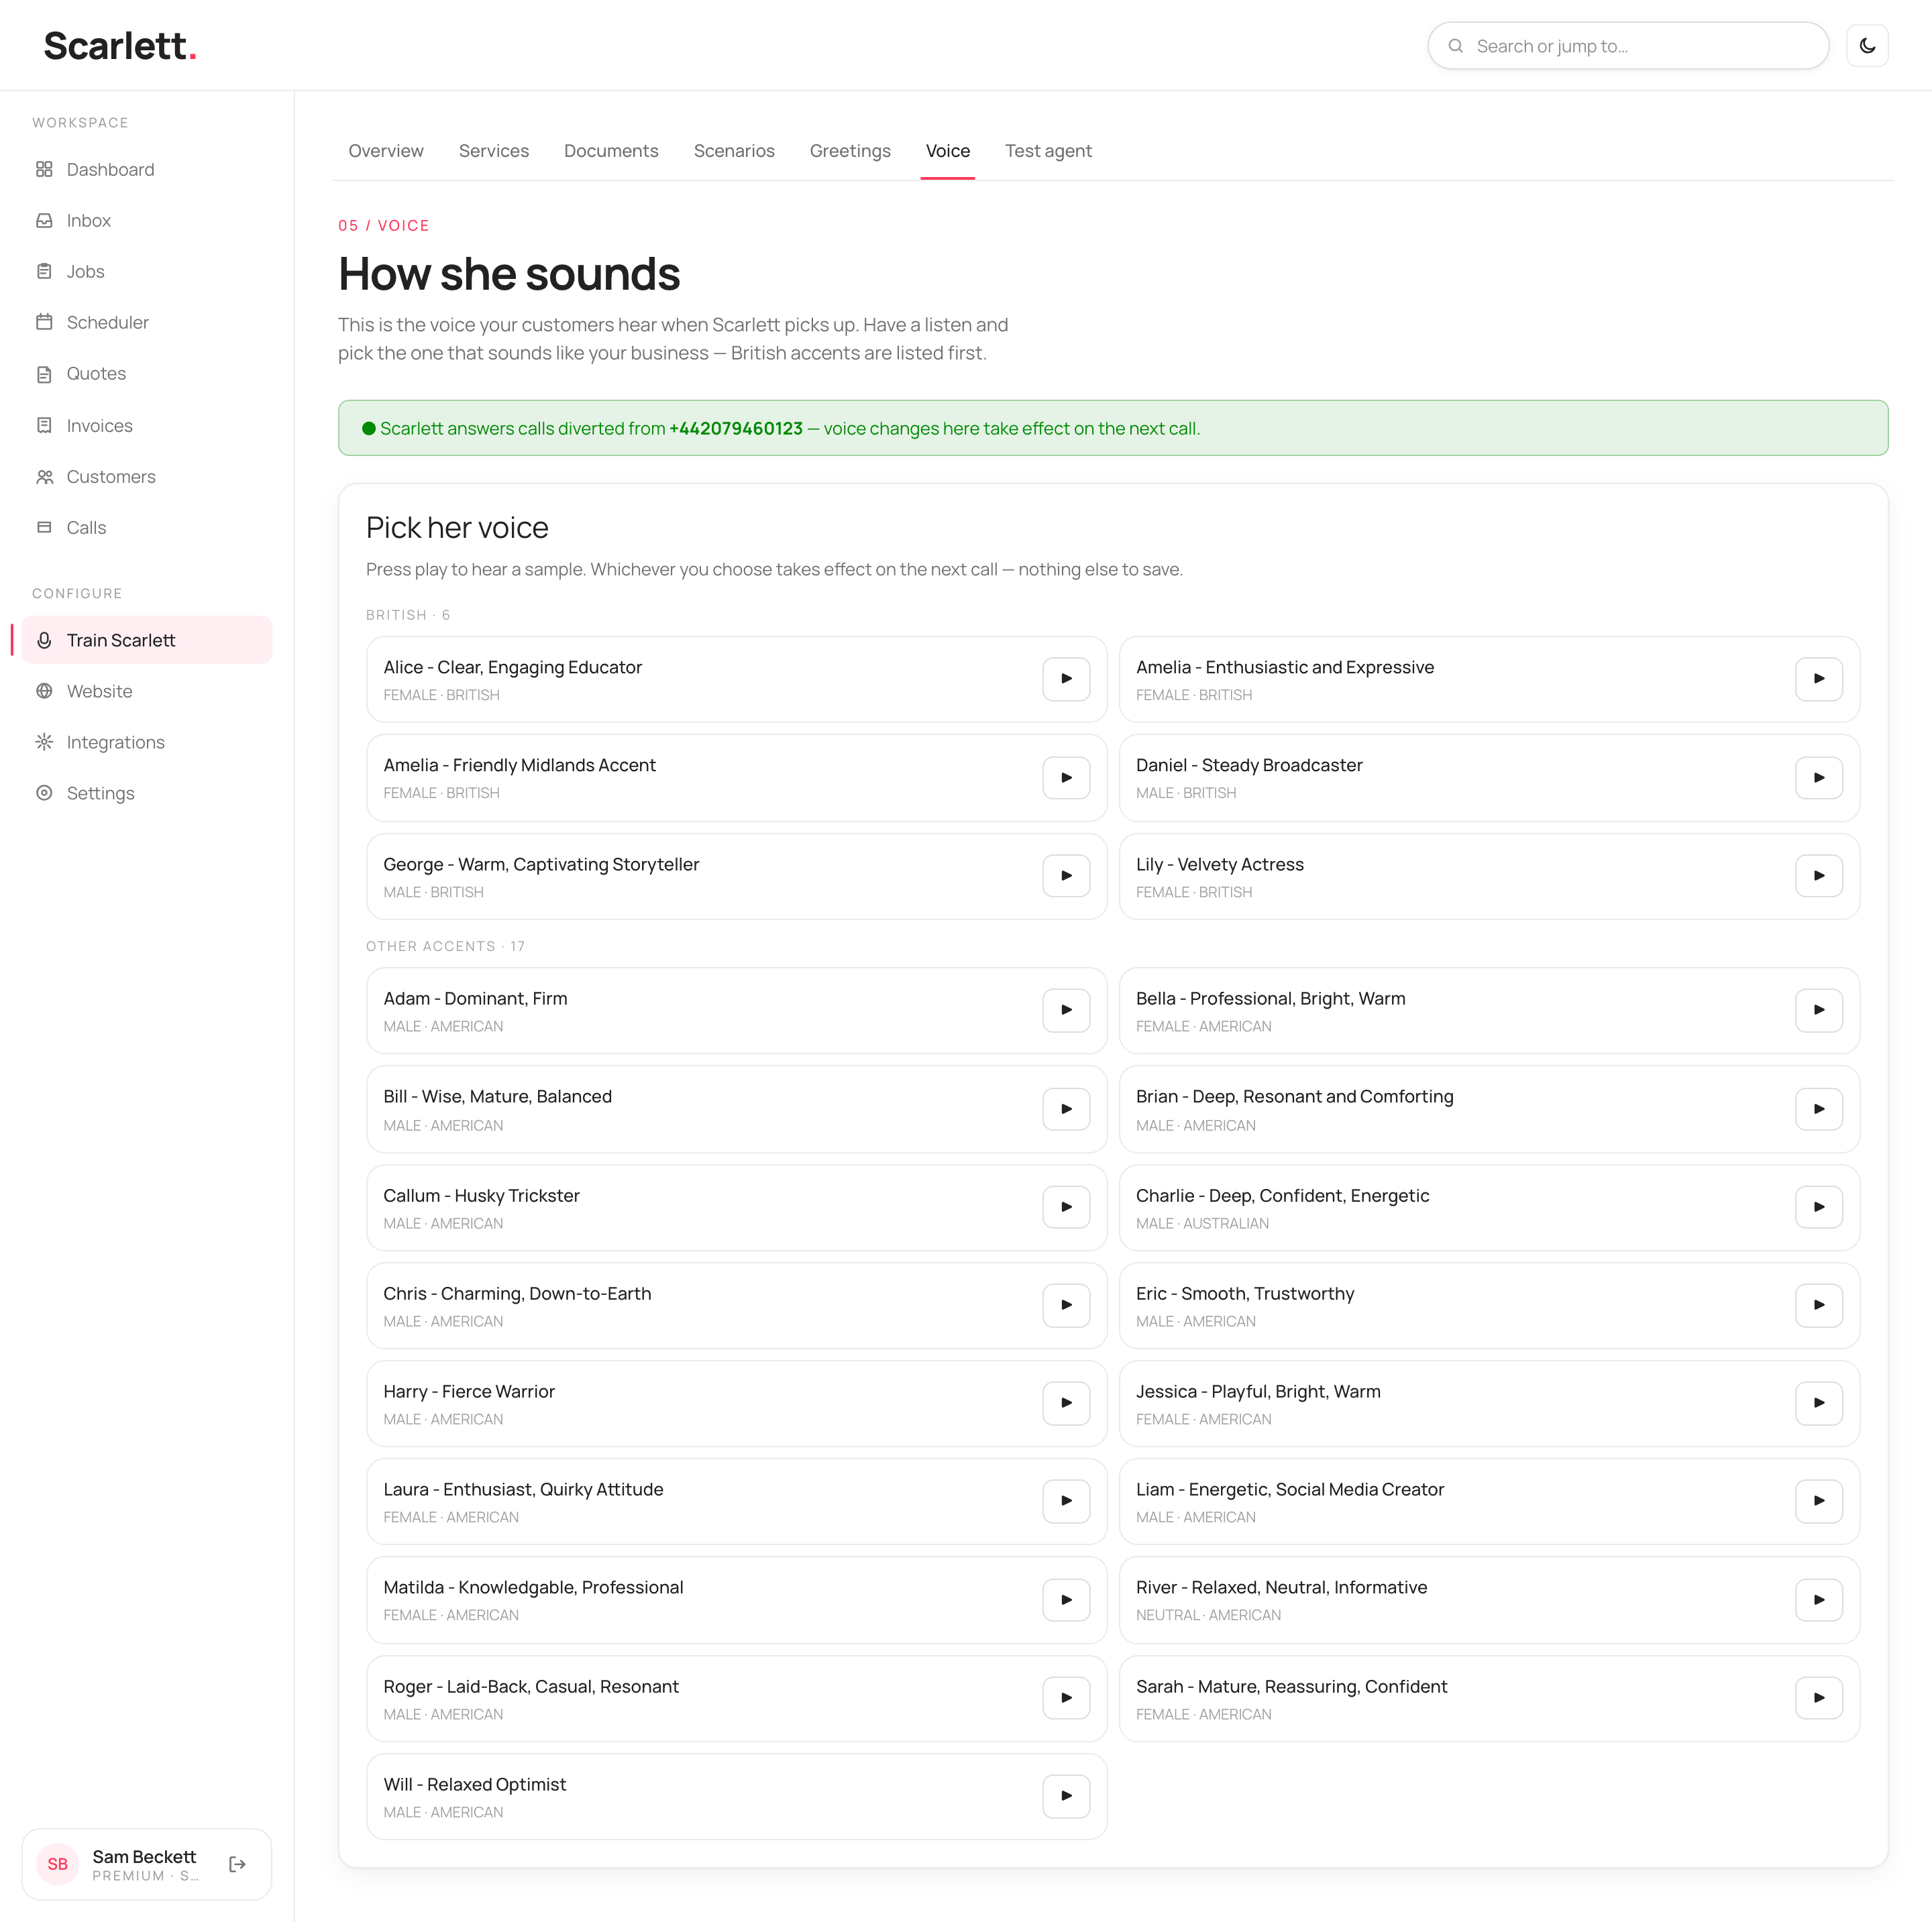Play Will Relaxed Optimist sample
This screenshot has height=1922, width=1932.
[x=1066, y=1796]
